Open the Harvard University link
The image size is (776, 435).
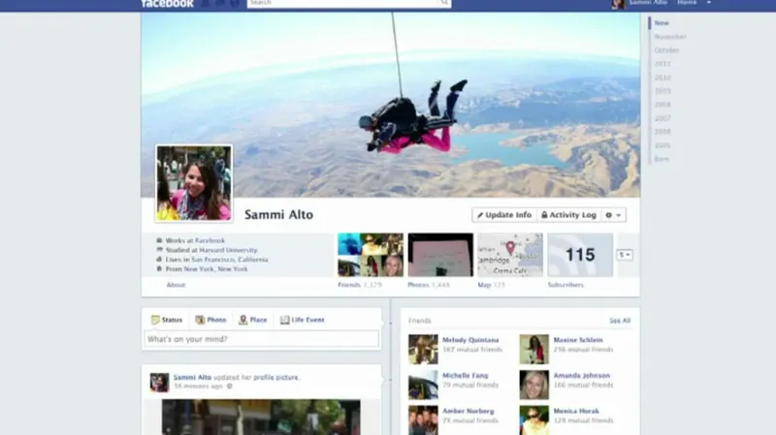(228, 250)
